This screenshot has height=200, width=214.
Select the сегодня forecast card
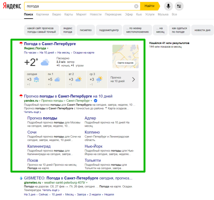35,79
